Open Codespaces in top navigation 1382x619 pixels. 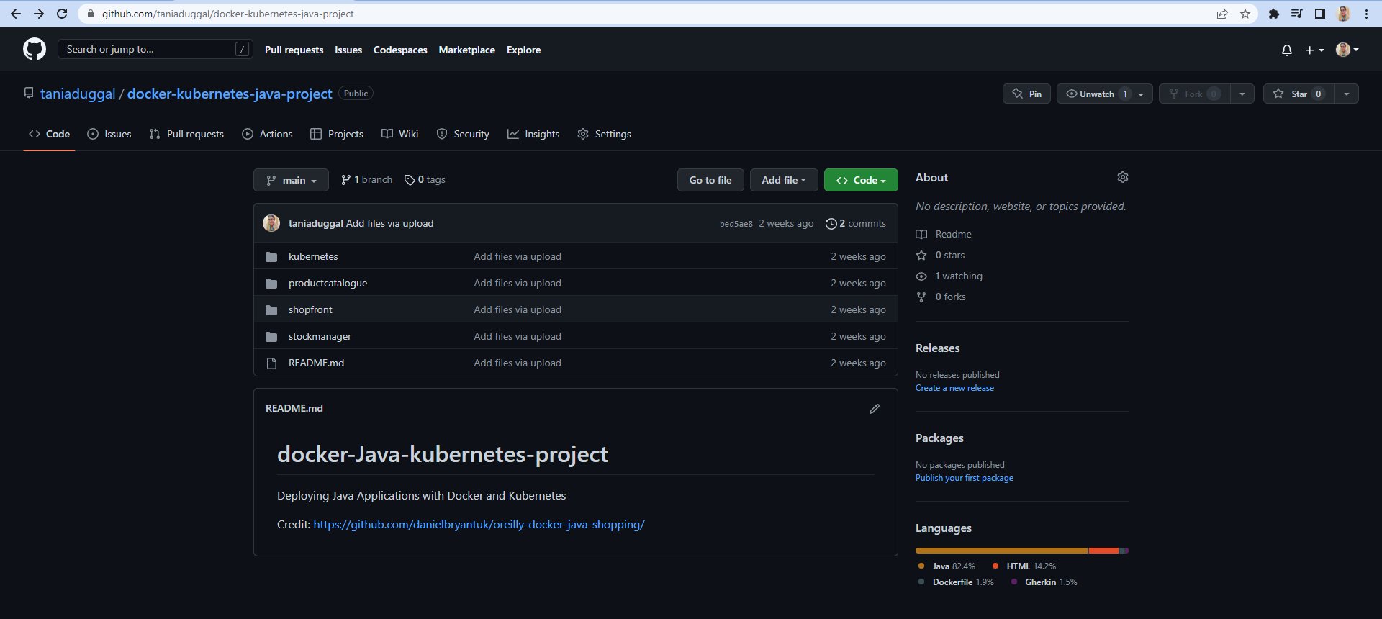[400, 50]
